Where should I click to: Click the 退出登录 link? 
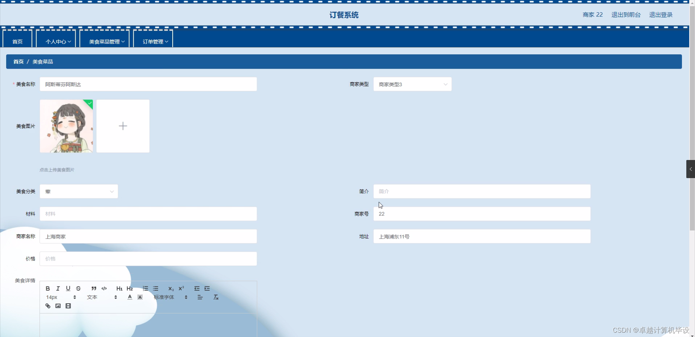660,15
